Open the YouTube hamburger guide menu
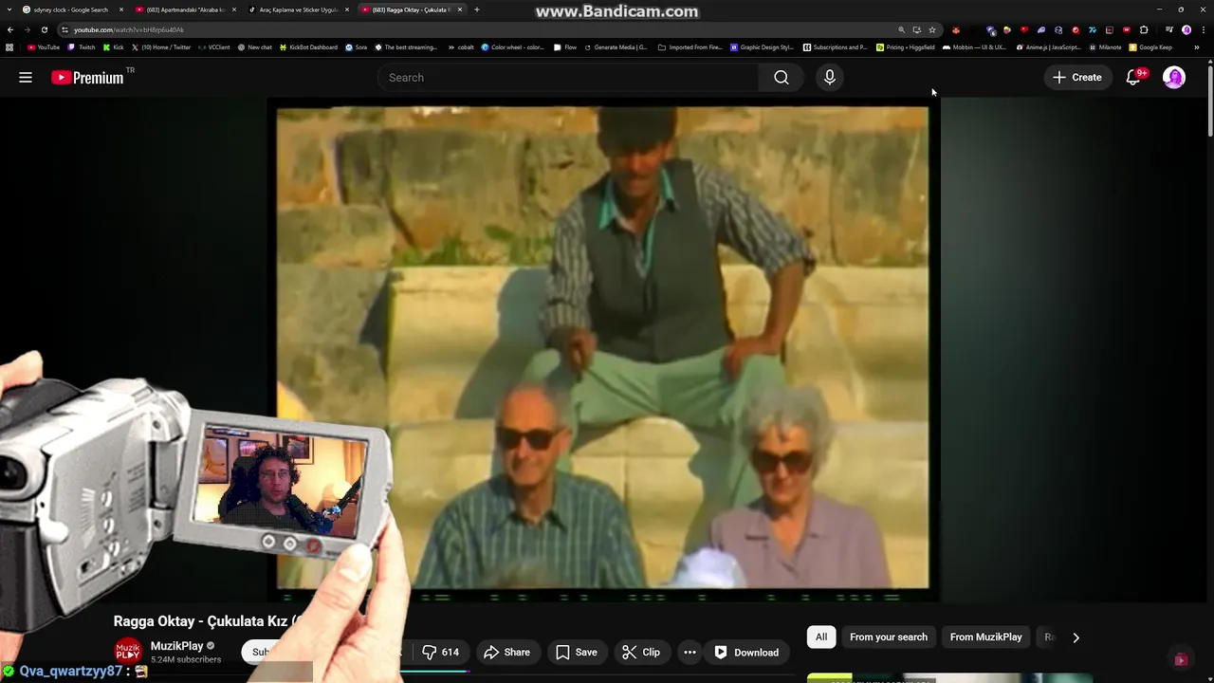Image resolution: width=1214 pixels, height=683 pixels. point(26,78)
